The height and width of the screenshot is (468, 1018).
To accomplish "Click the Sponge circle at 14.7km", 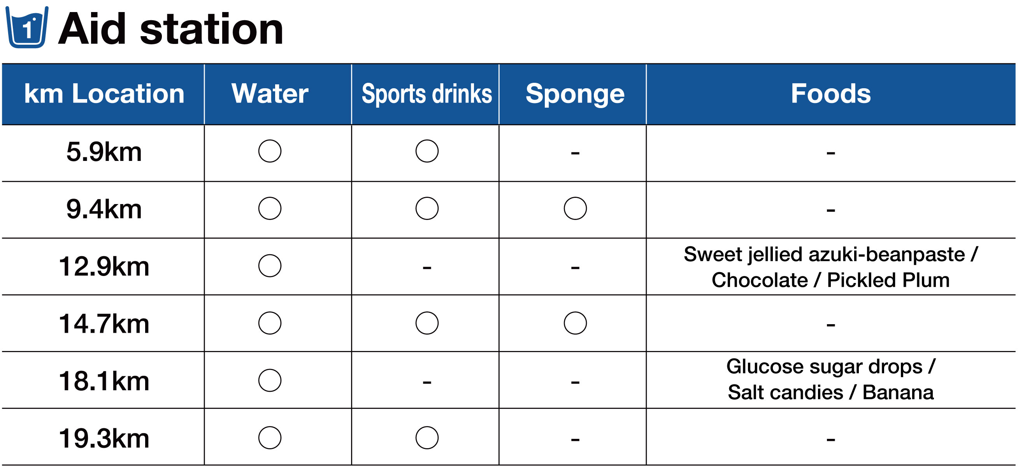I will coord(575,323).
